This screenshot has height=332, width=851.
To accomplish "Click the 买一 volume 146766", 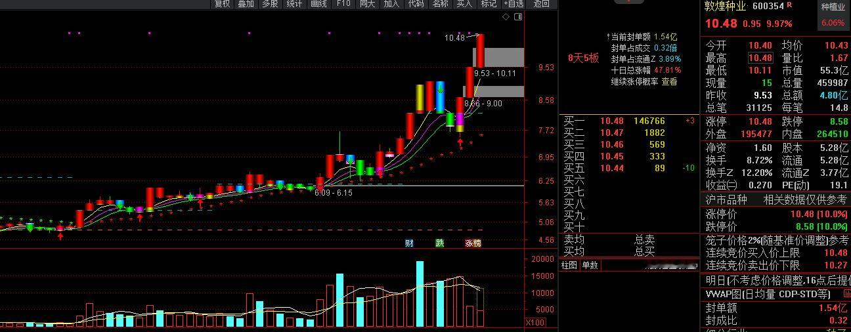I will 649,121.
